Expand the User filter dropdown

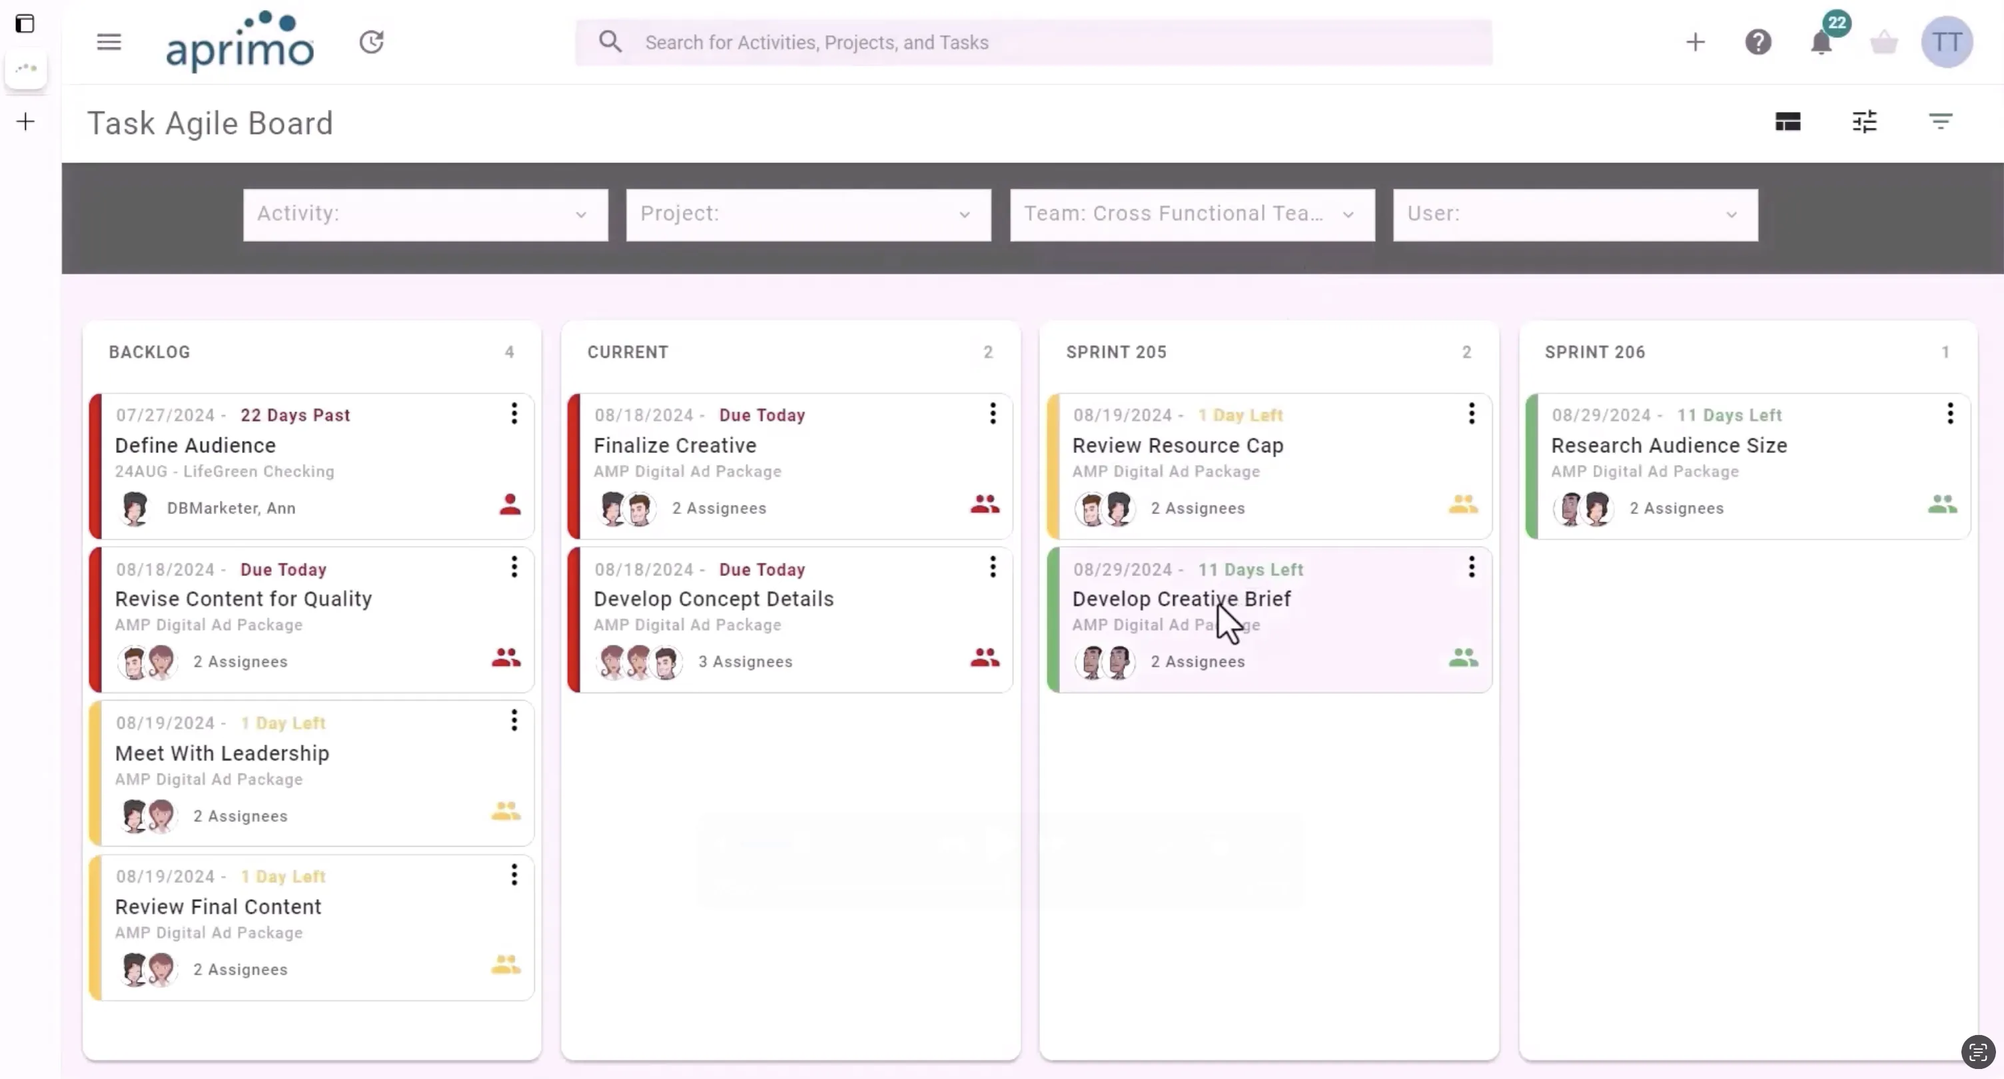pyautogui.click(x=1576, y=214)
